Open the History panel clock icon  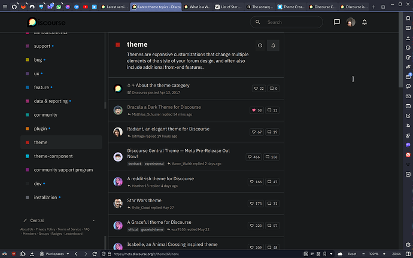pos(408,47)
